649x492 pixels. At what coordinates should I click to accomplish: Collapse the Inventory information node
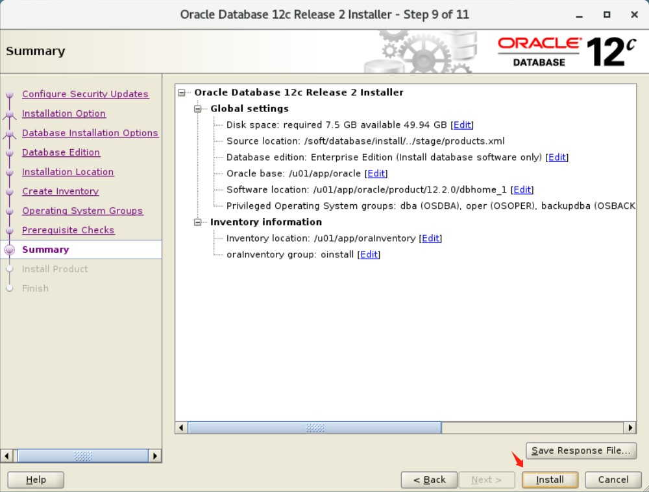tap(198, 222)
